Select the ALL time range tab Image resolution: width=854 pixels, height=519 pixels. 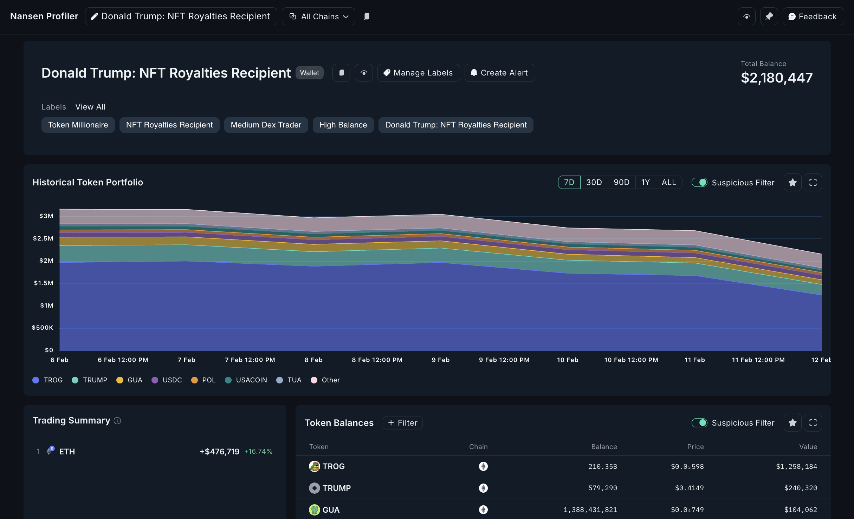click(668, 182)
